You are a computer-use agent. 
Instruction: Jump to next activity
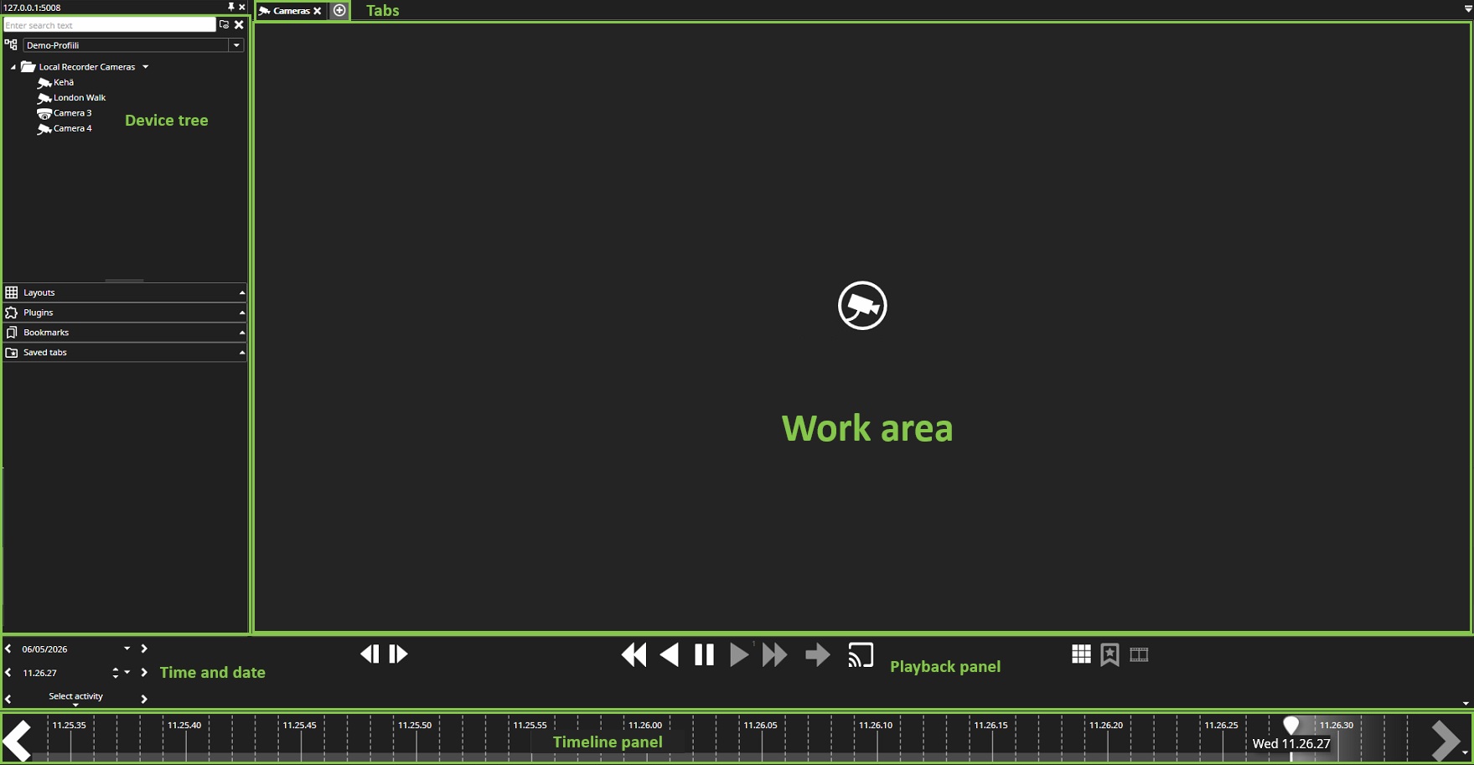click(x=144, y=699)
